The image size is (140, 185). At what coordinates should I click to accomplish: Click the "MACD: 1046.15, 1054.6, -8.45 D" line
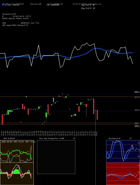point(15,18)
